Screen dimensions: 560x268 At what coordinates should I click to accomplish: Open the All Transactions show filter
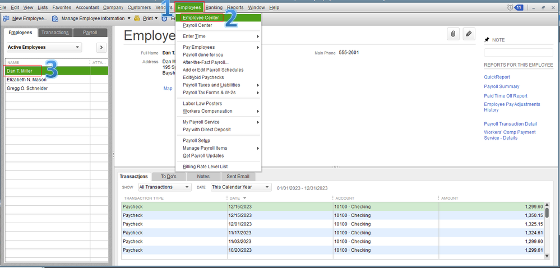(x=165, y=187)
